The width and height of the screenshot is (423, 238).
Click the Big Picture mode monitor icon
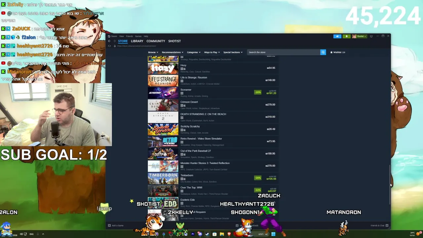pyautogui.click(x=371, y=36)
